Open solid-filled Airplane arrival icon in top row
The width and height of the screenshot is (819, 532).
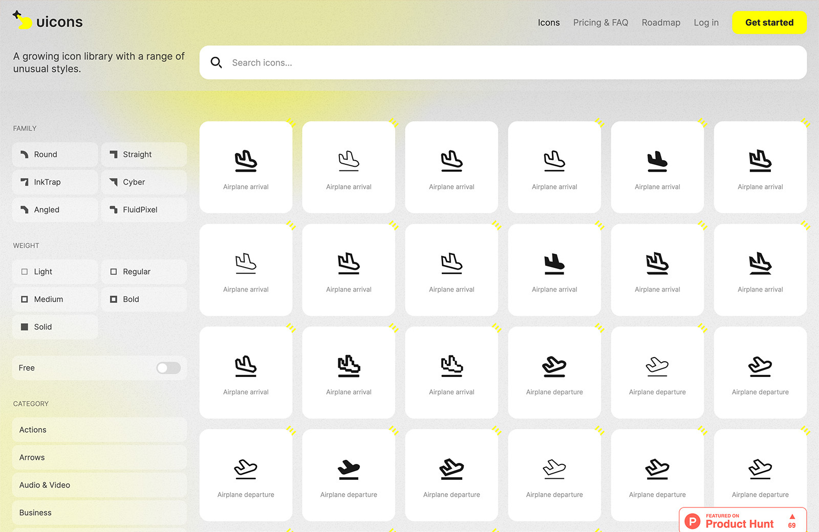[657, 167]
